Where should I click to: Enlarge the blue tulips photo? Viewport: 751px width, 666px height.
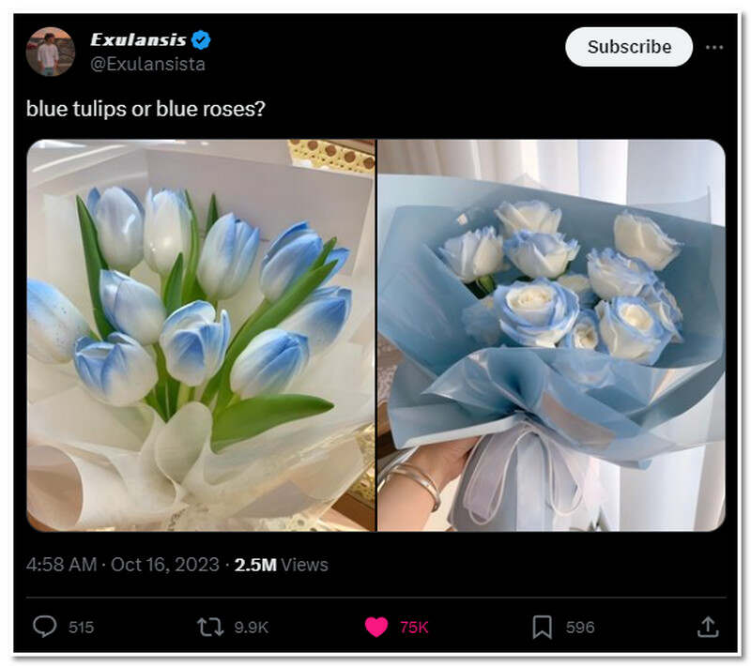(201, 336)
